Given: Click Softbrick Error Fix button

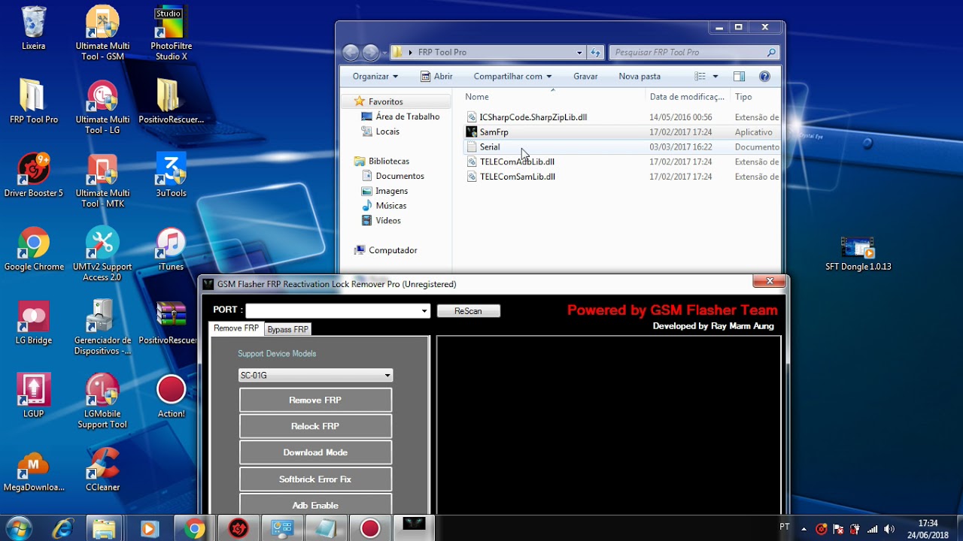Looking at the screenshot, I should [x=315, y=479].
